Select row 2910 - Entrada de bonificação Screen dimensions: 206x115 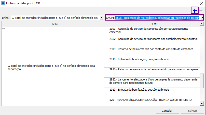click(x=152, y=62)
